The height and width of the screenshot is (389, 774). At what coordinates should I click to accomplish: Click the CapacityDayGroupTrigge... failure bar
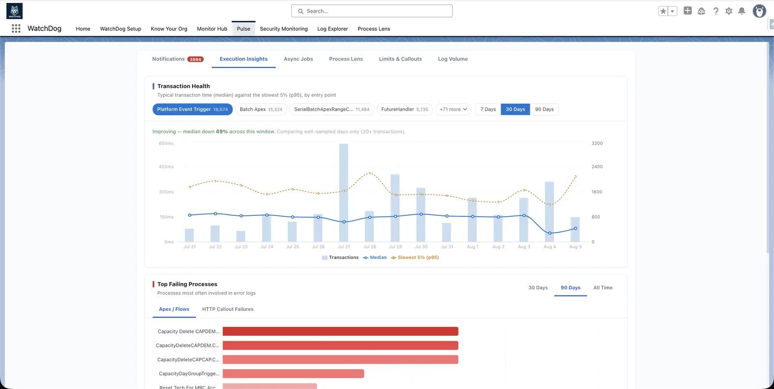[293, 374]
